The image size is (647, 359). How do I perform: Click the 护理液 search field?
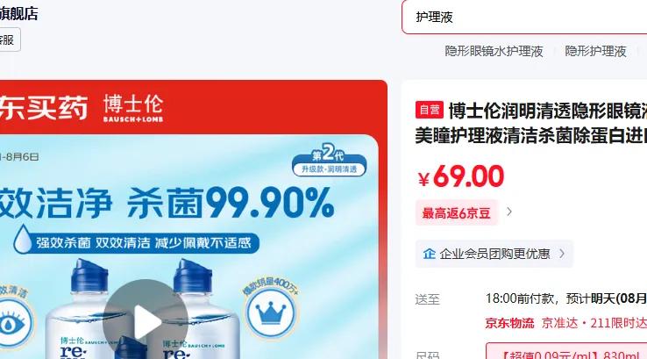524,17
